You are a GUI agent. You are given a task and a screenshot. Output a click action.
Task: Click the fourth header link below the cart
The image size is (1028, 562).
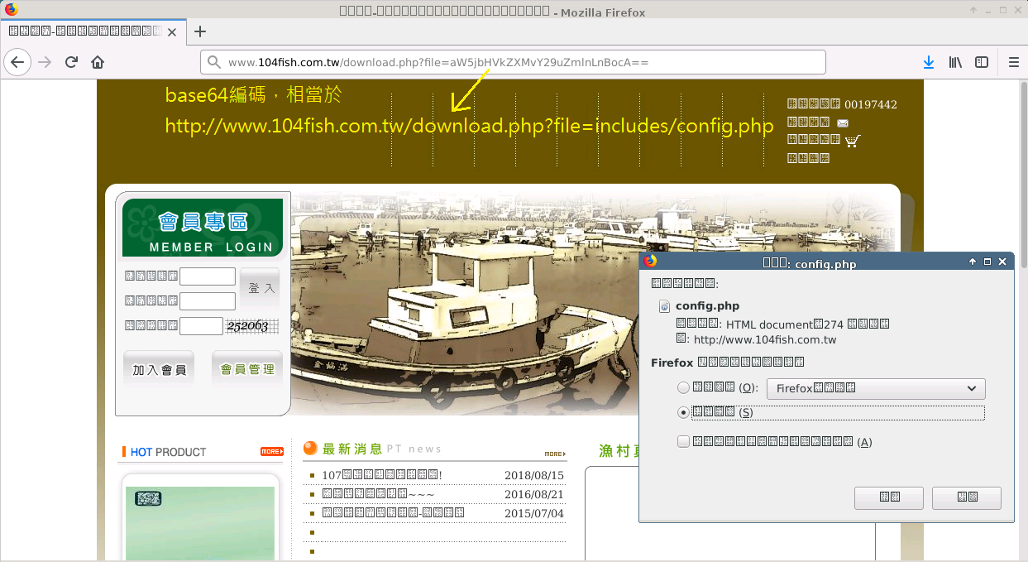coord(808,158)
